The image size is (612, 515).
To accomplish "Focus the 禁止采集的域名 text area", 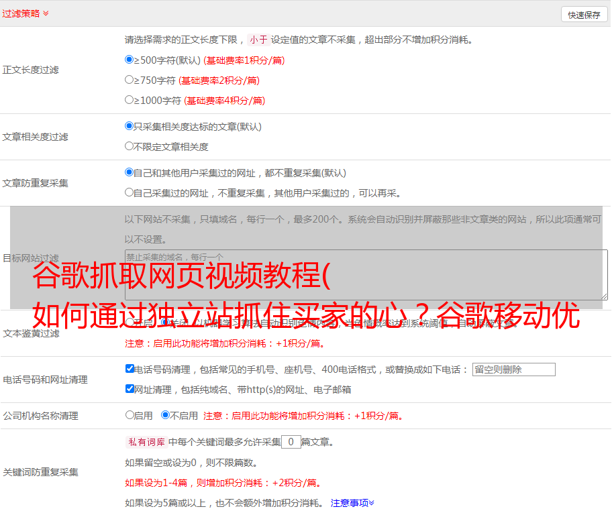I will (366, 274).
